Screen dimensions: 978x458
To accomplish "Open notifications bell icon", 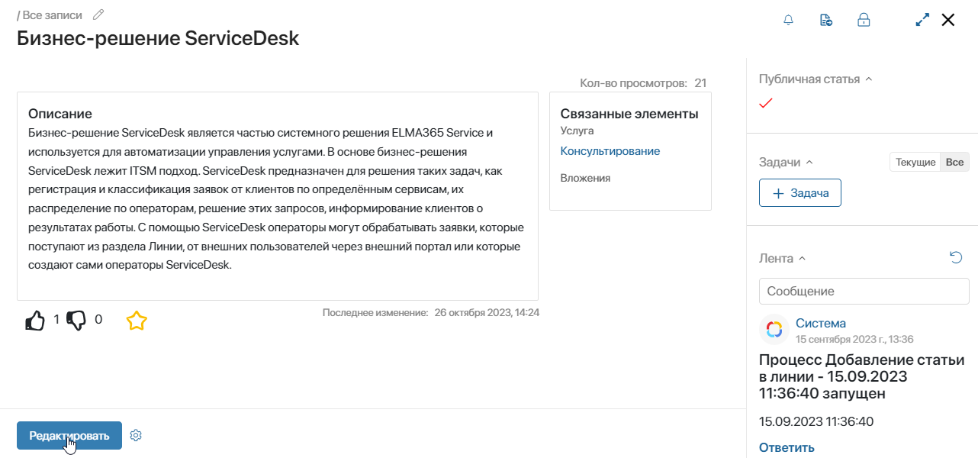I will (x=789, y=20).
